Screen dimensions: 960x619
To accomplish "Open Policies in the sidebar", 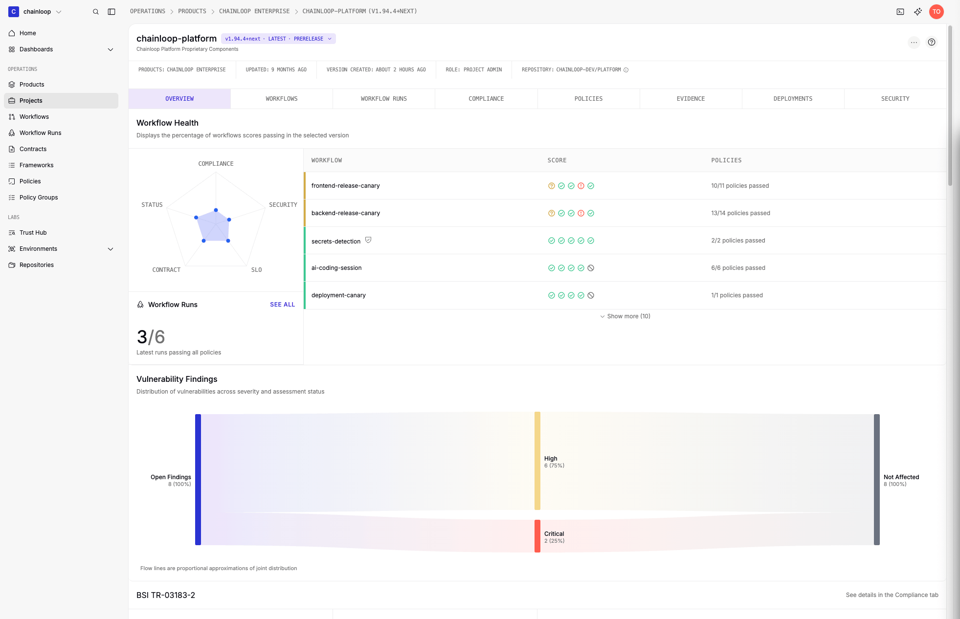I will click(x=61, y=181).
